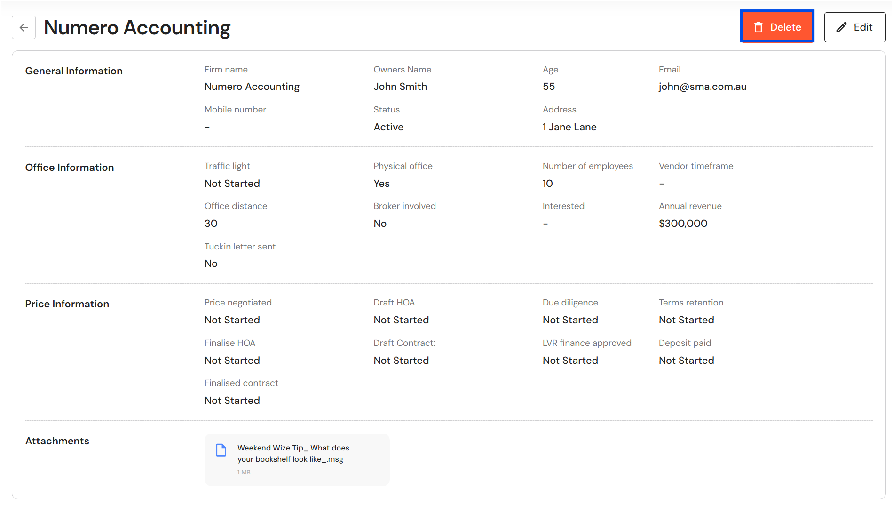Click the Attachments section heading
Screen dimensions: 893x506
point(57,441)
